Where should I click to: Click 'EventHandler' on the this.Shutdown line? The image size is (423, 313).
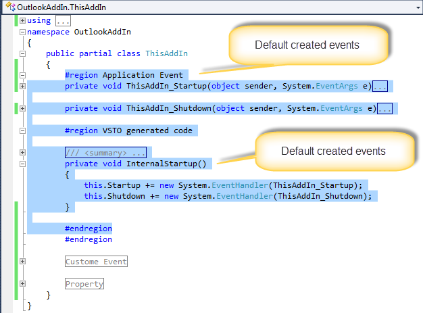[245, 196]
